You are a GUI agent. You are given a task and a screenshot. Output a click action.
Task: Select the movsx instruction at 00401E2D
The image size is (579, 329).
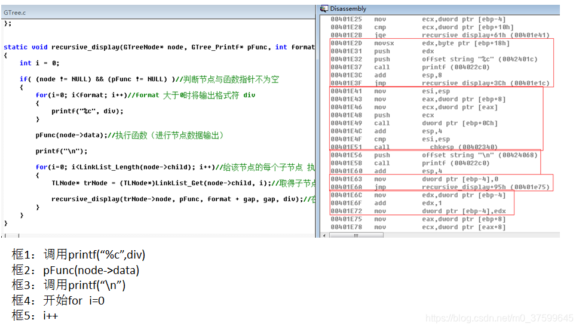coord(420,43)
